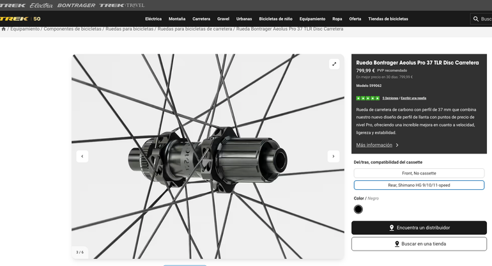Open the Urbanas menu
This screenshot has height=266, width=492.
pos(244,19)
